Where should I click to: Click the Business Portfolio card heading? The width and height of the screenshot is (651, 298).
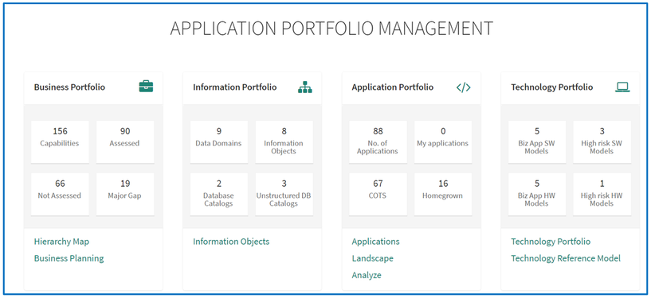69,87
